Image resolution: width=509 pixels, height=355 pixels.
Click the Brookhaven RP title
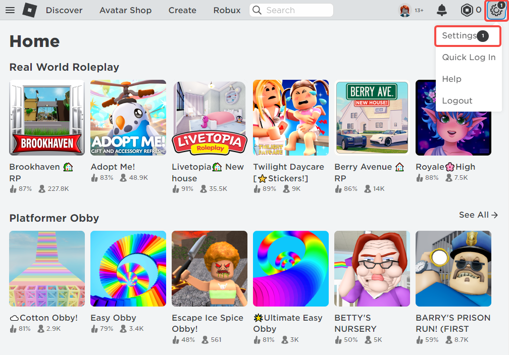coord(41,173)
